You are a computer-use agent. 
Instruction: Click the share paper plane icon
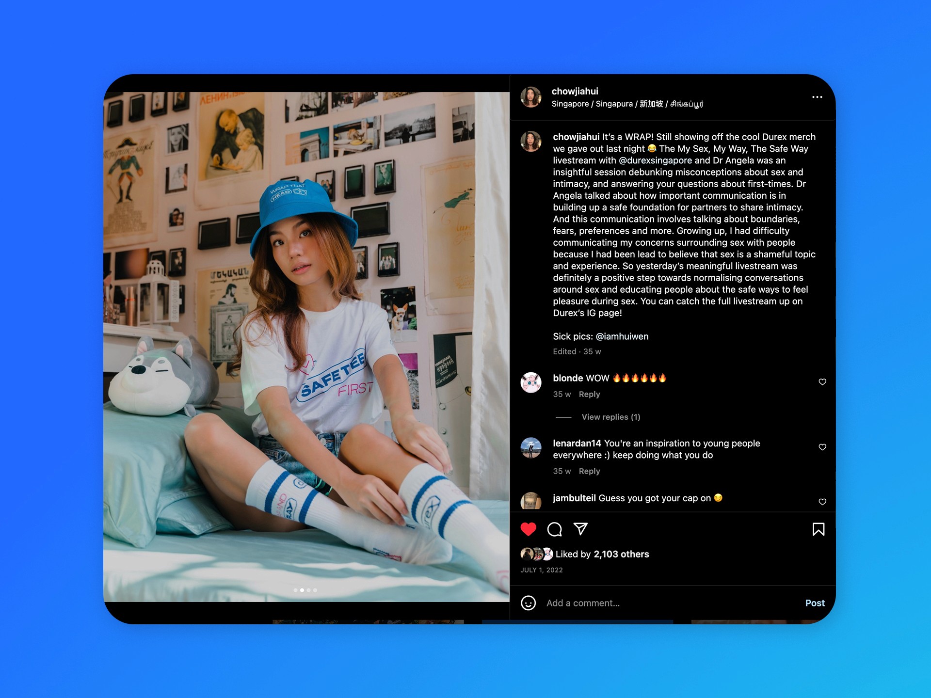click(x=580, y=529)
